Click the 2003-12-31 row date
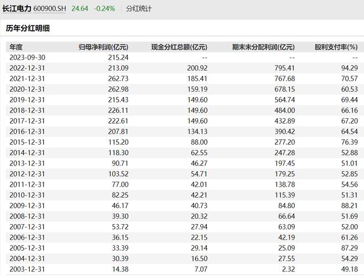Screen dimensions: 364x276 coord(27,269)
